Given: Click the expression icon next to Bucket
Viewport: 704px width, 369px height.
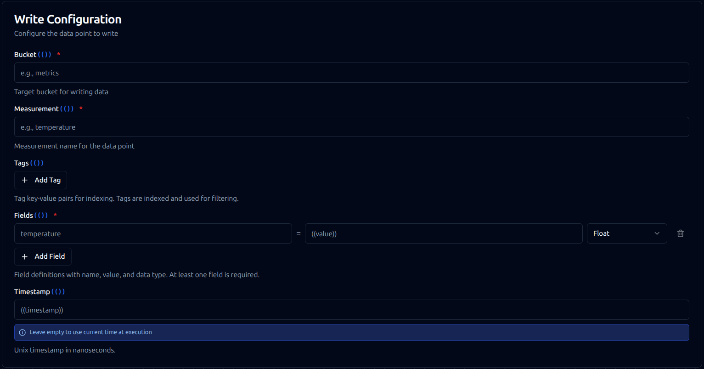Looking at the screenshot, I should [45, 55].
